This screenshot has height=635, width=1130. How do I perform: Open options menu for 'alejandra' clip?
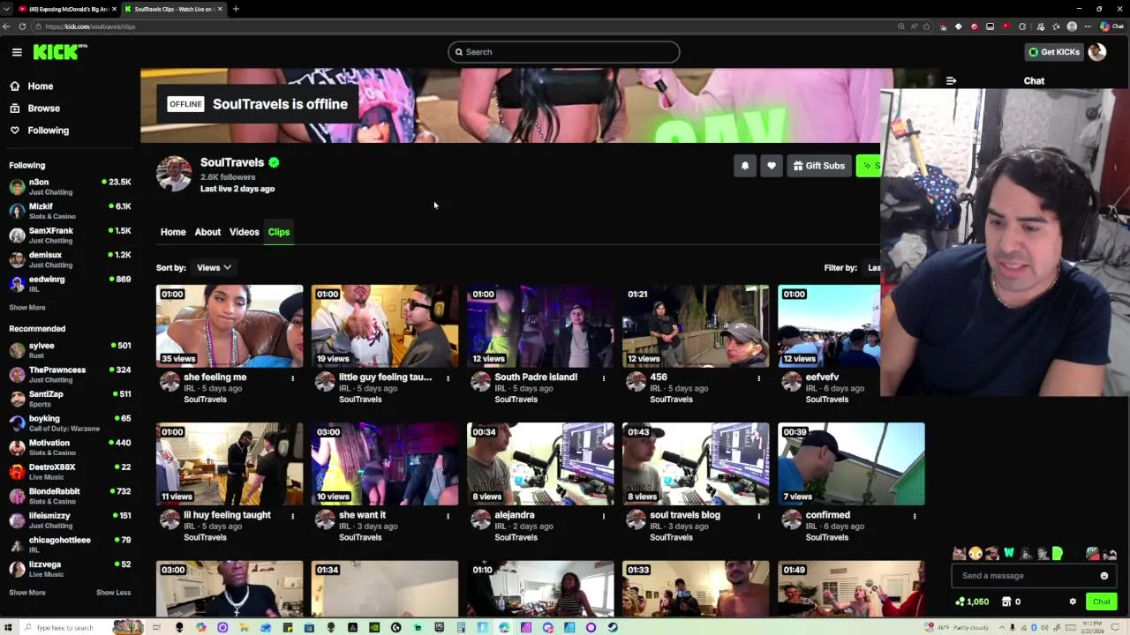(x=604, y=516)
